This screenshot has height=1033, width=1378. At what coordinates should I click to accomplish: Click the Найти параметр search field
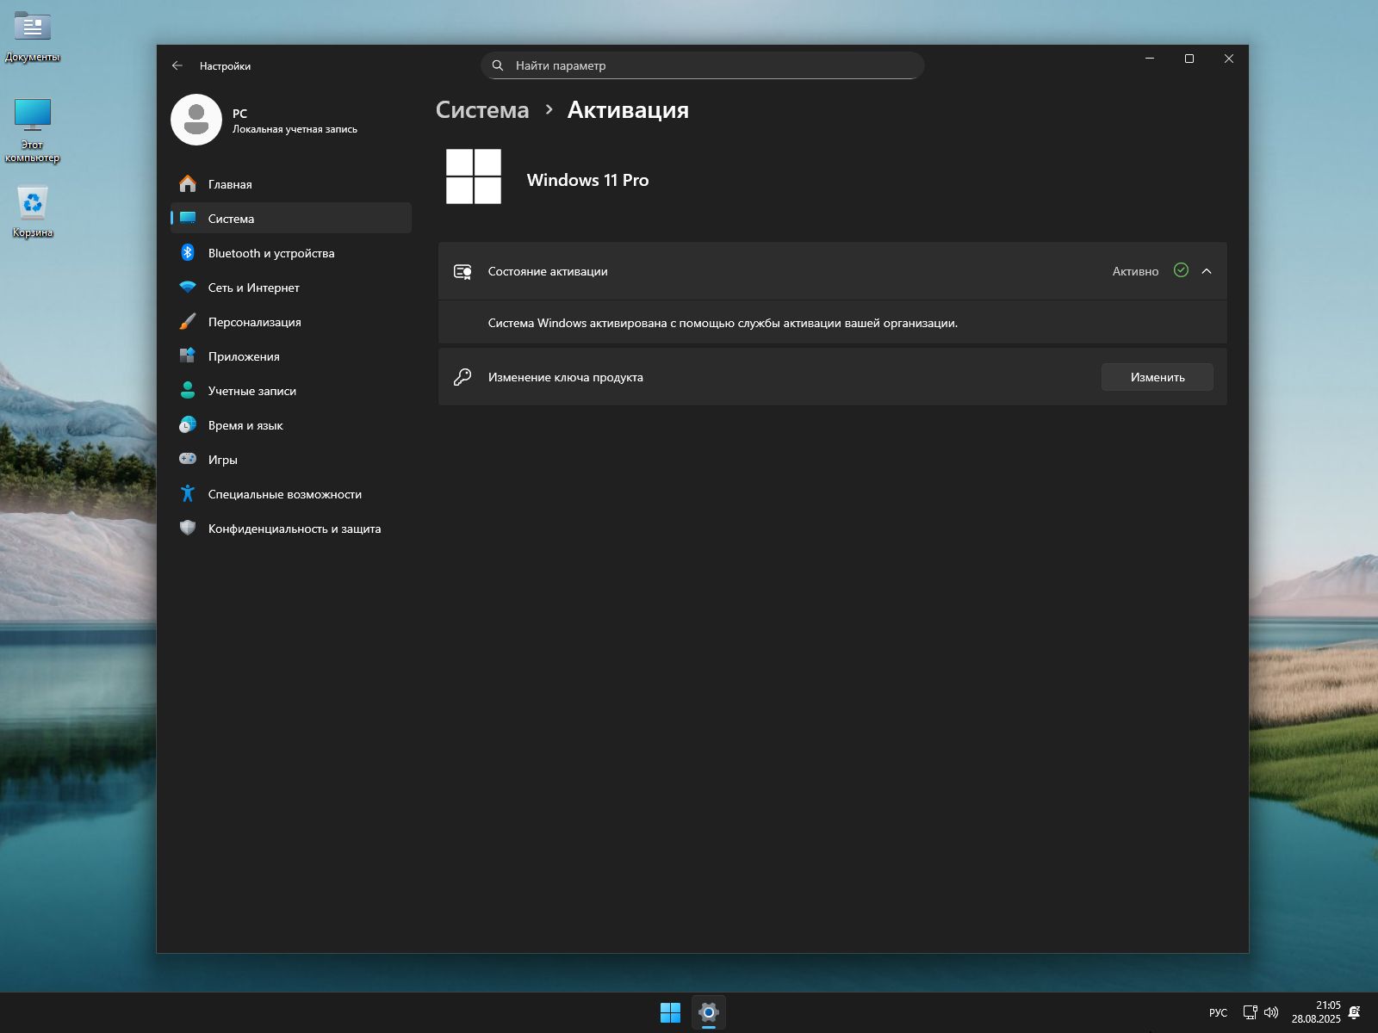[x=703, y=65]
